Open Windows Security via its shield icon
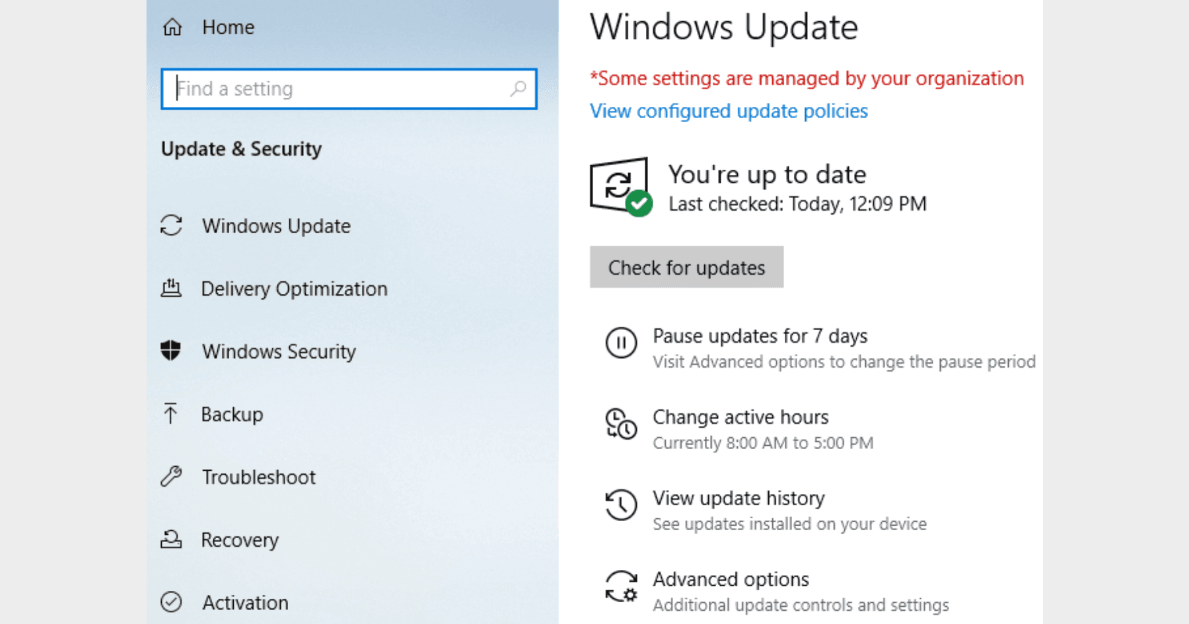This screenshot has width=1189, height=624. (x=171, y=351)
